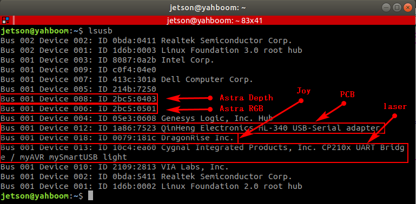Click the 'Astra RGB' annotation label
This screenshot has height=204, width=416.
pos(243,109)
